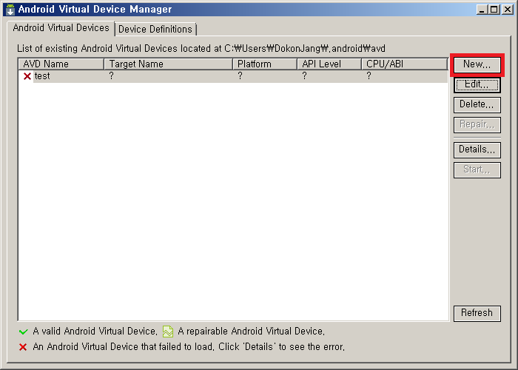Sort by AVD Name column header
This screenshot has width=518, height=370.
(x=61, y=64)
